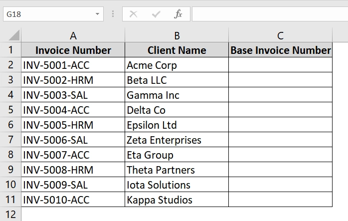
Task: Click the Iota Solutions cell
Action: pyautogui.click(x=176, y=185)
